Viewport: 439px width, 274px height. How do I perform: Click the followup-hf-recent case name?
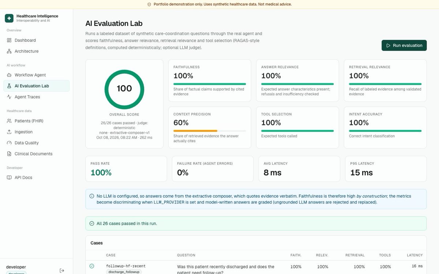coord(126,266)
